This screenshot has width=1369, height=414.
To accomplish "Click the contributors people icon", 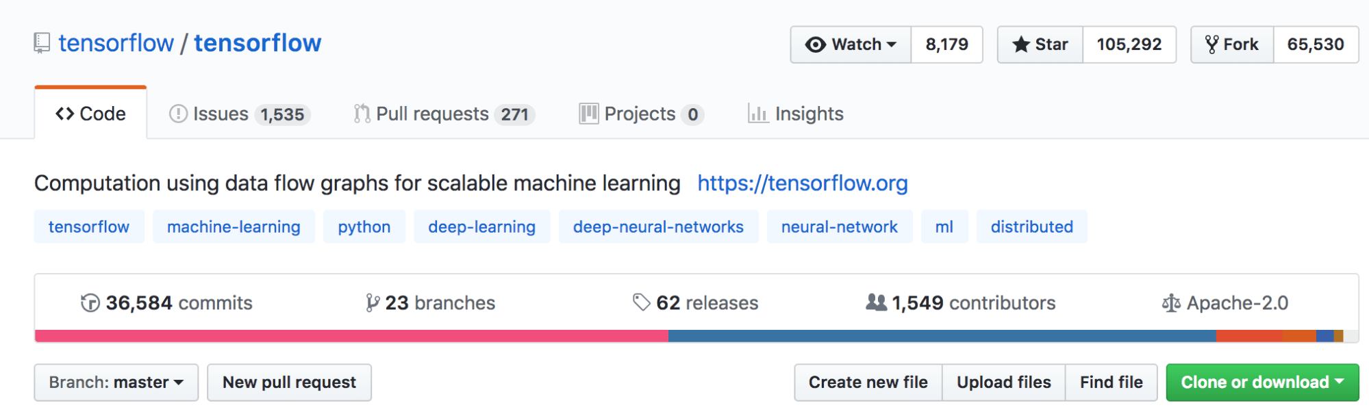I will tap(876, 302).
